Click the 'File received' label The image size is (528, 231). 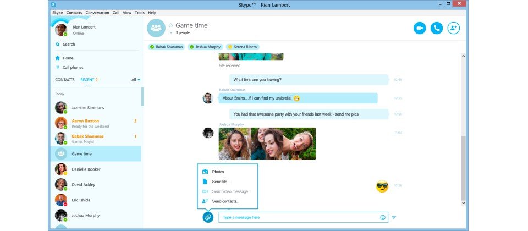[x=230, y=65]
